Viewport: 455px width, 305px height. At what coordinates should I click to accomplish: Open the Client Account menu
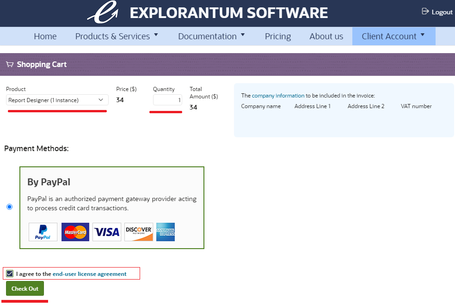point(394,37)
